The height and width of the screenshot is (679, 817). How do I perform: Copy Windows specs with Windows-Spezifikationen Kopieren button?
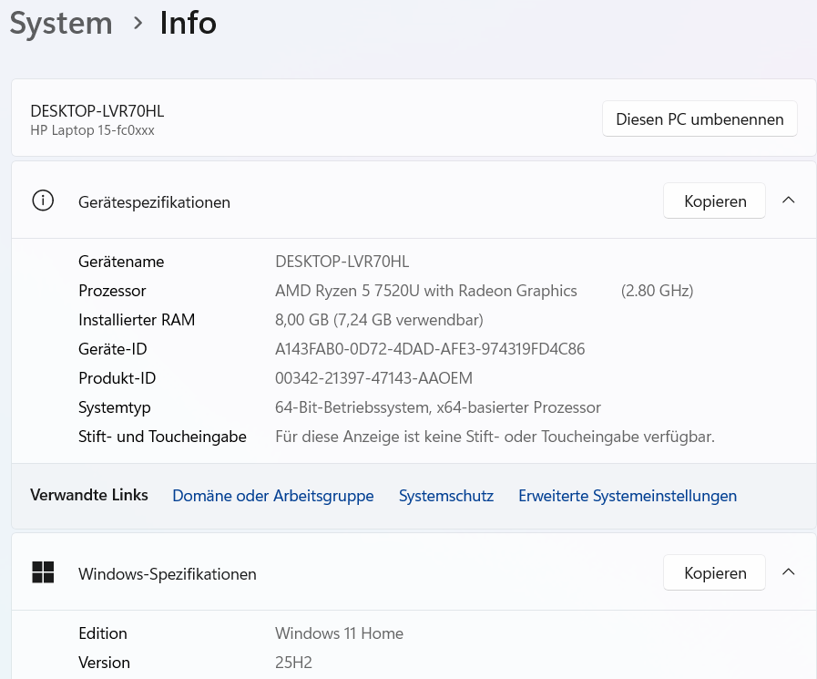[x=714, y=572]
